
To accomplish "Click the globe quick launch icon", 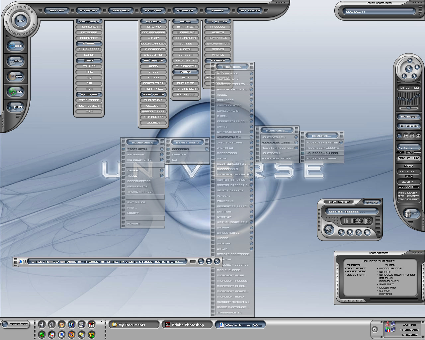I will tap(42, 324).
